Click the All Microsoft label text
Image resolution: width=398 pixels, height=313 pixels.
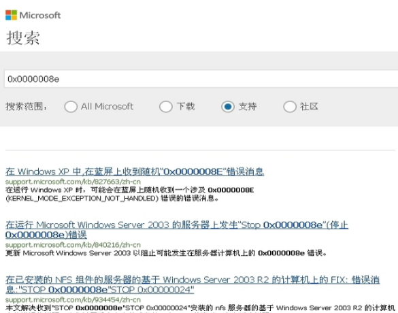pos(107,107)
